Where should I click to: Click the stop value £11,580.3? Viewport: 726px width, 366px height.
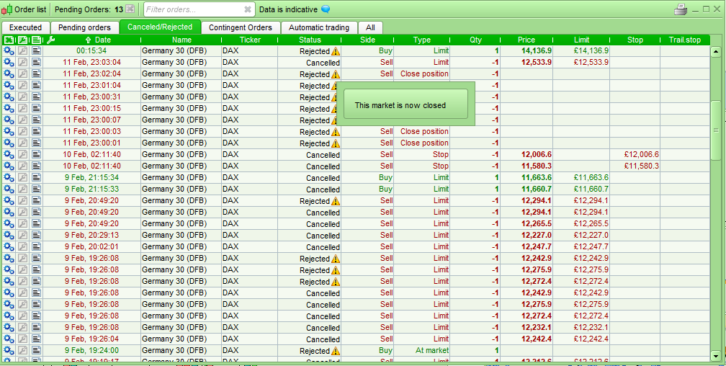point(641,166)
